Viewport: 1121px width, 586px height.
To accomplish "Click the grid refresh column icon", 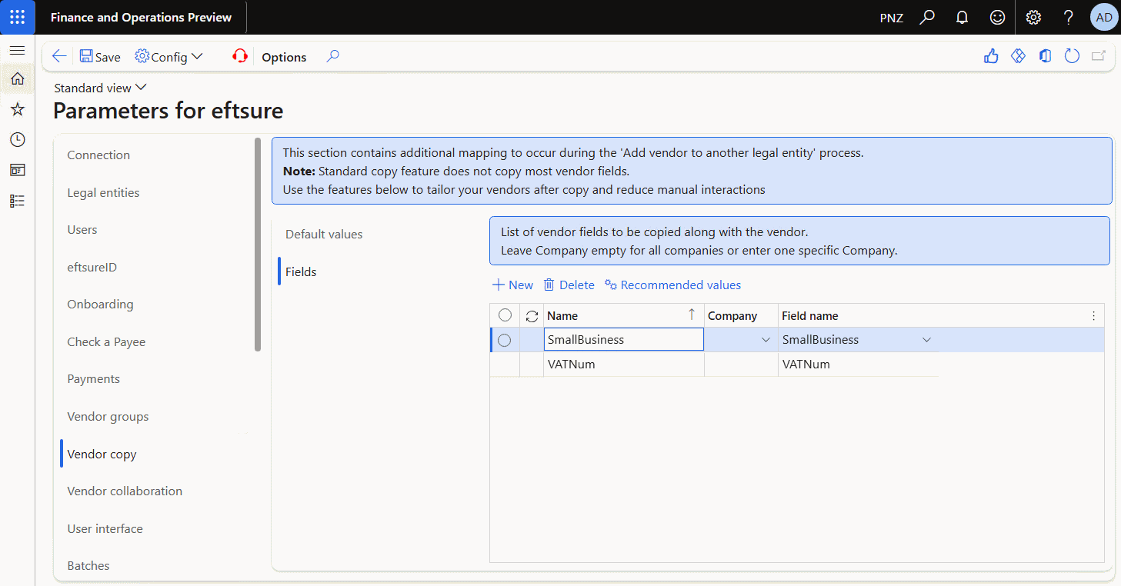I will point(532,316).
